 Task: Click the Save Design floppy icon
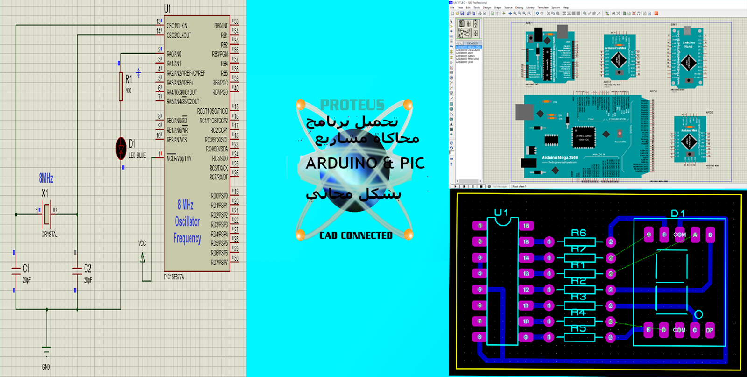462,14
